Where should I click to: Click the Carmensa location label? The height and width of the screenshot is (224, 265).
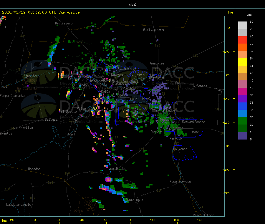click(x=180, y=149)
